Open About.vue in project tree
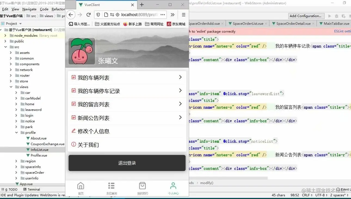The height and width of the screenshot is (199, 351). click(x=38, y=138)
